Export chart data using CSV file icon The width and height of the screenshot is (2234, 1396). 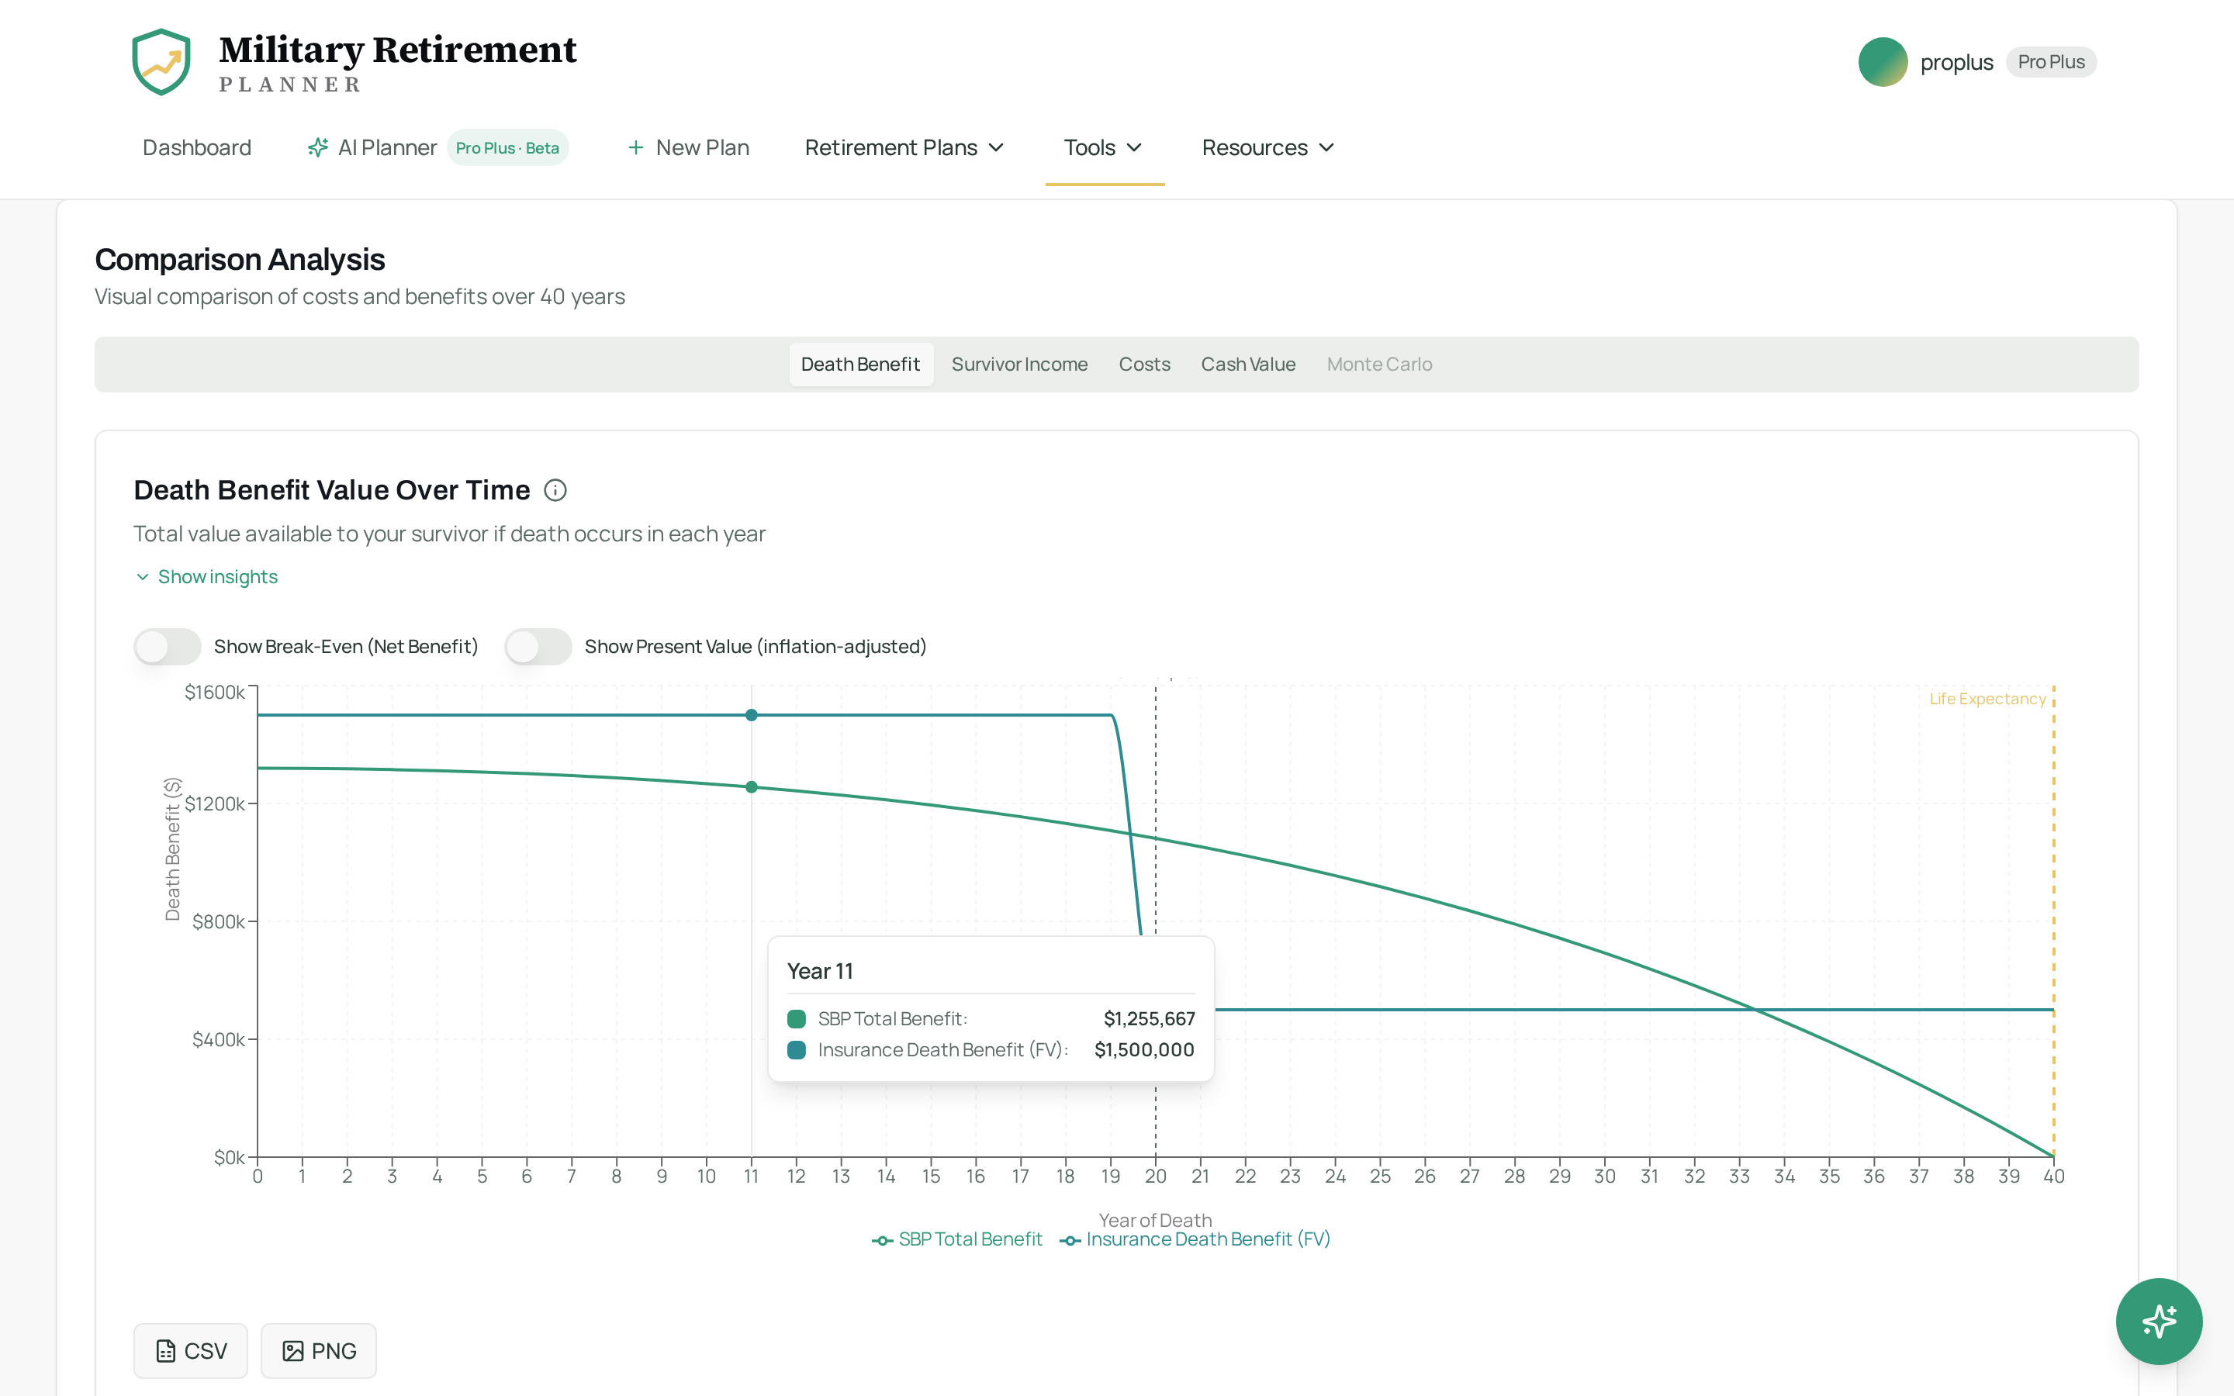[x=166, y=1351]
